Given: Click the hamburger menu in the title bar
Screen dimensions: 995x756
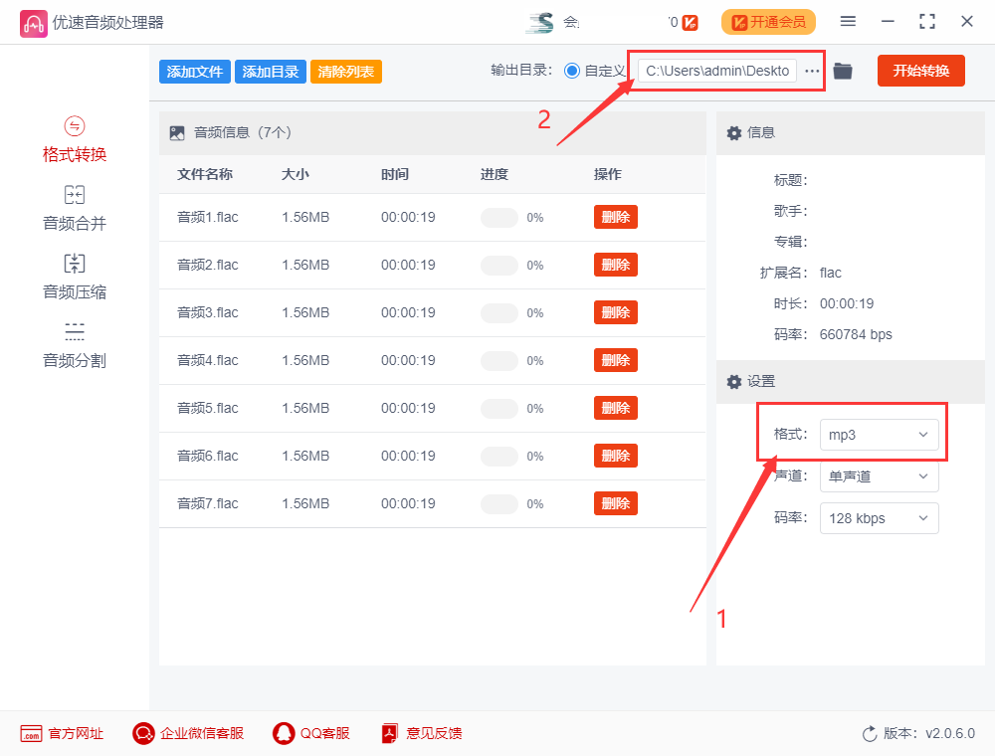Looking at the screenshot, I should (849, 20).
